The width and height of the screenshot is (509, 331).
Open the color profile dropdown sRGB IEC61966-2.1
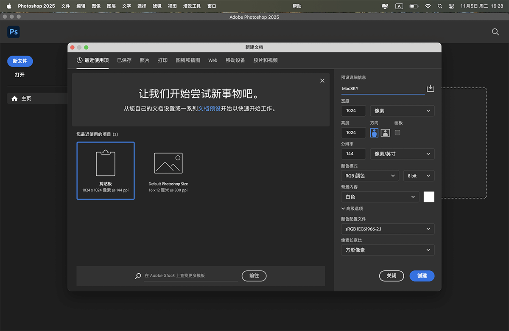[x=388, y=229]
